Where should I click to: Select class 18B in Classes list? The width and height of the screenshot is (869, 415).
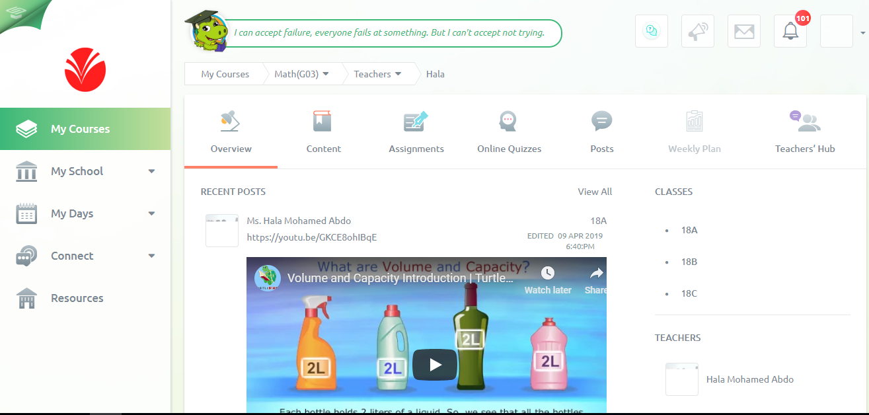(689, 262)
